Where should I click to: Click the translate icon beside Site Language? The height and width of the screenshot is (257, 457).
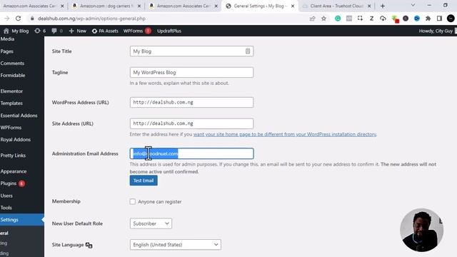[x=89, y=245]
